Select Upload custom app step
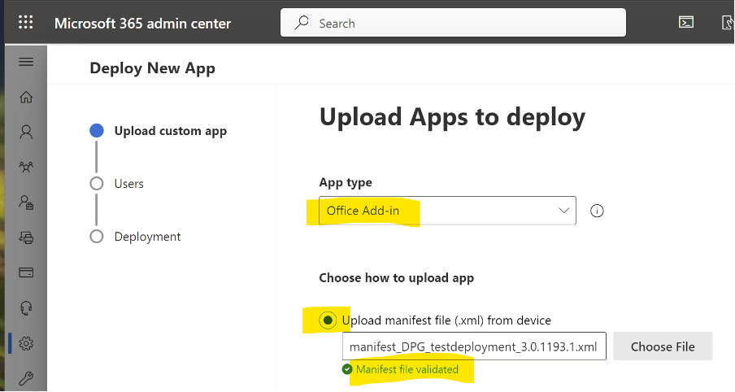 pyautogui.click(x=170, y=131)
